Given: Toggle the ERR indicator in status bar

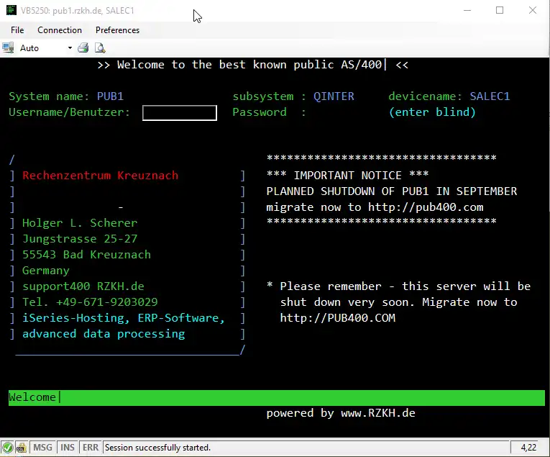Looking at the screenshot, I should click(91, 448).
